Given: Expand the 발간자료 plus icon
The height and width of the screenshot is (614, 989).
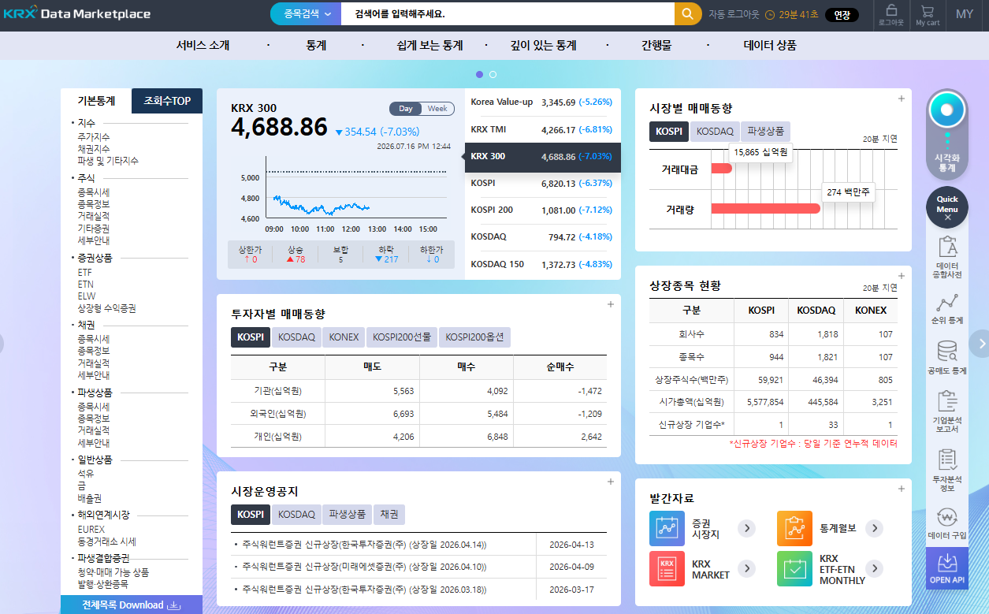Looking at the screenshot, I should (901, 489).
